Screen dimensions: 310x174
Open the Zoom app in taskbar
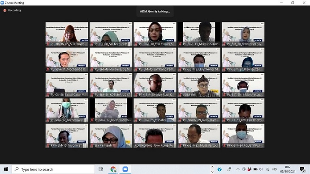(125, 169)
